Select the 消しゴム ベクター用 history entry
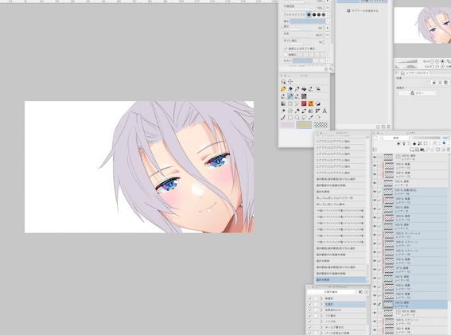451x335 pixels. 340,198
